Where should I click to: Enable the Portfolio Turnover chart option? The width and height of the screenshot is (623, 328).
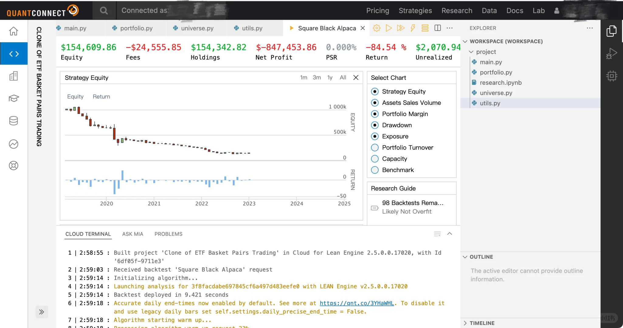375,148
